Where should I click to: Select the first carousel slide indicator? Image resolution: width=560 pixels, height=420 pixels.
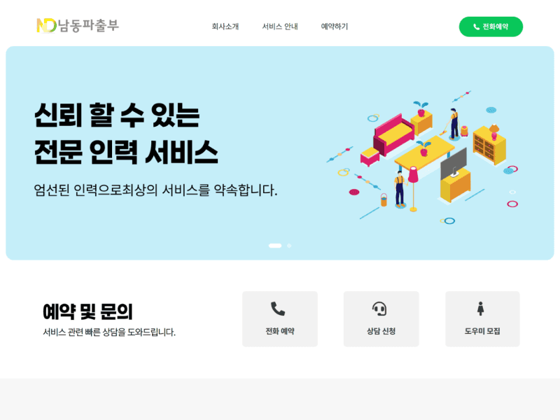pyautogui.click(x=275, y=246)
